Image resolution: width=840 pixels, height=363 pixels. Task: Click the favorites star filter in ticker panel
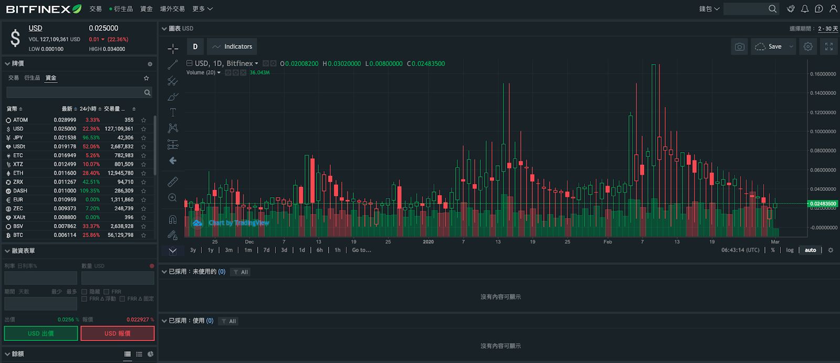point(146,78)
